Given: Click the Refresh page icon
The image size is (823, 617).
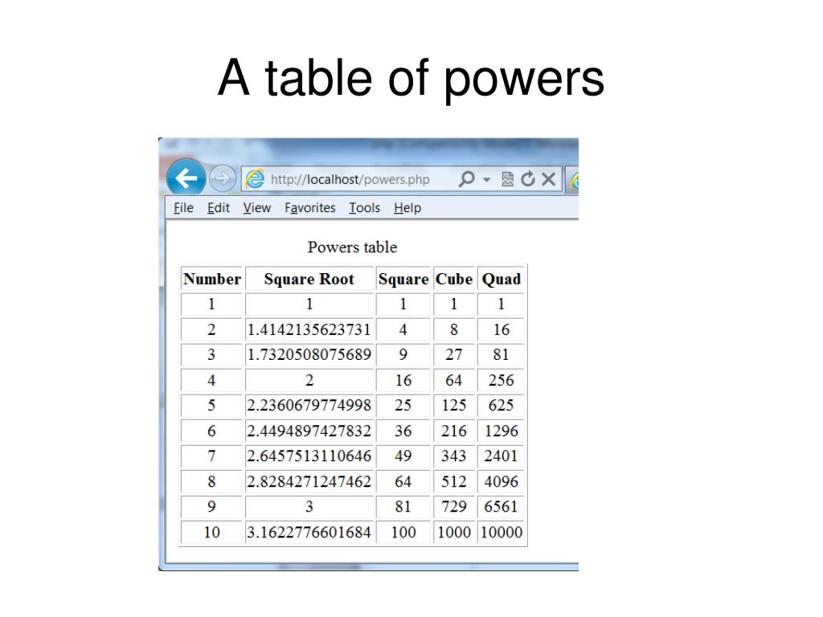Looking at the screenshot, I should point(527,179).
